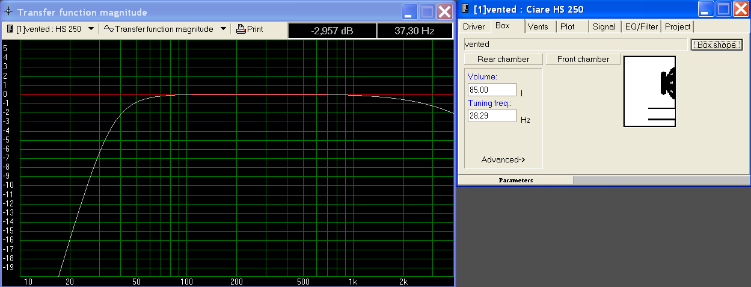The width and height of the screenshot is (751, 287).
Task: Switch to the Driver tab
Action: click(474, 26)
